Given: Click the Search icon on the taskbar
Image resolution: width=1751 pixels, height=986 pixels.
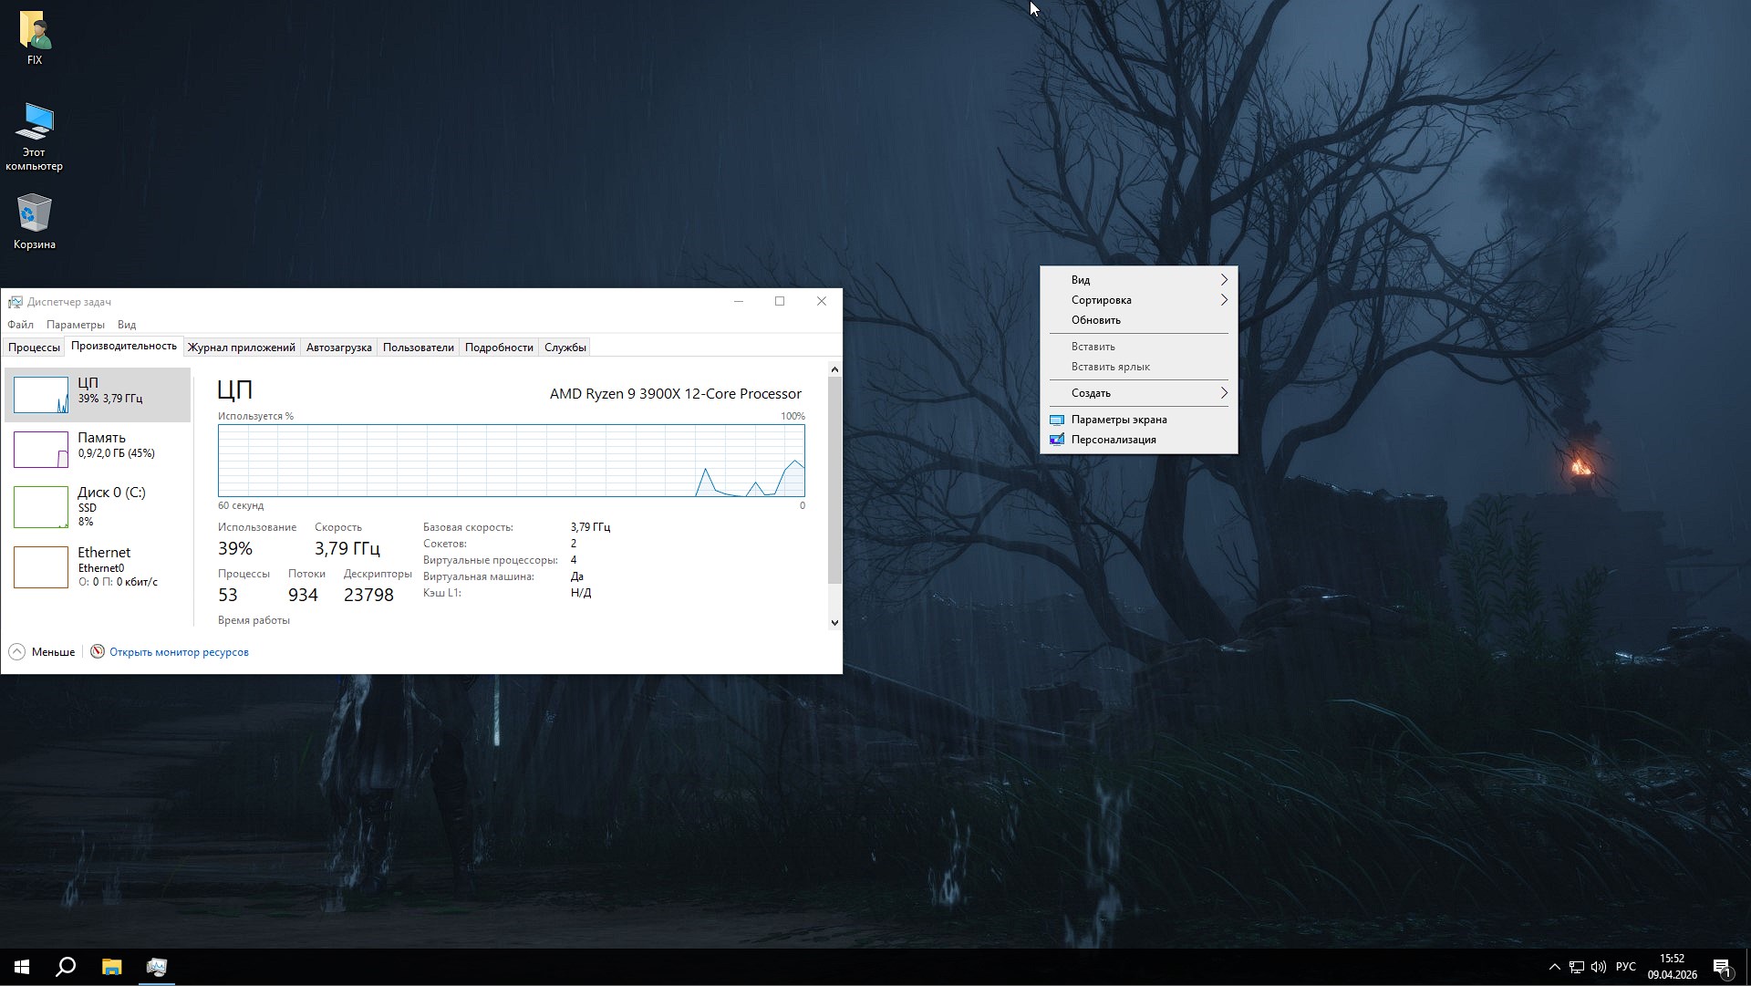Looking at the screenshot, I should 64,967.
